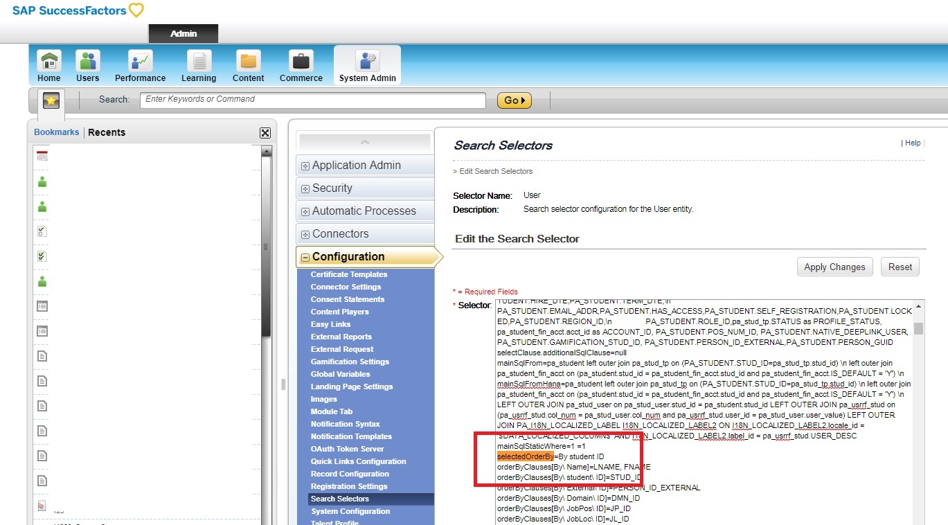The image size is (948, 525).
Task: Show the Bookmarks tab
Action: (x=57, y=132)
